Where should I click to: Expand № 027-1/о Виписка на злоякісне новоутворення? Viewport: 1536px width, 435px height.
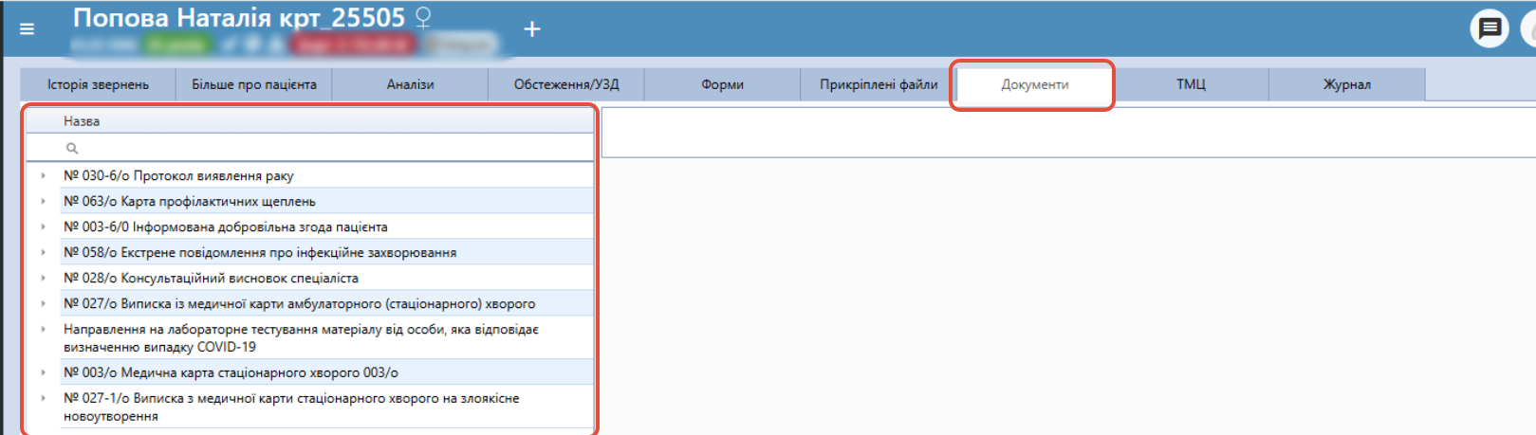[x=43, y=398]
